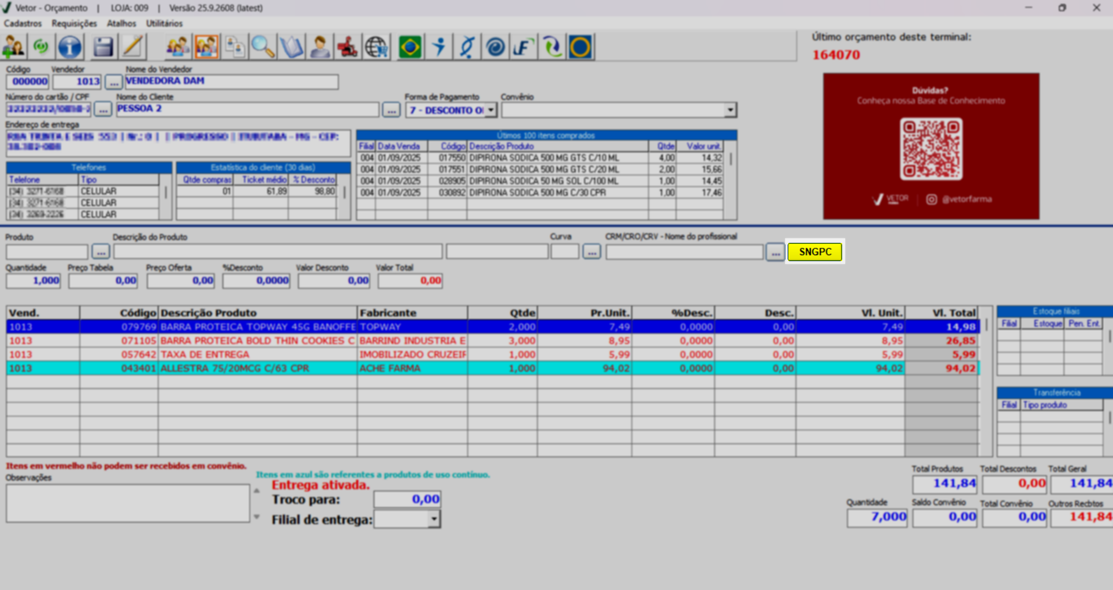
Task: Click the globe with shopping cart icon
Action: click(376, 47)
